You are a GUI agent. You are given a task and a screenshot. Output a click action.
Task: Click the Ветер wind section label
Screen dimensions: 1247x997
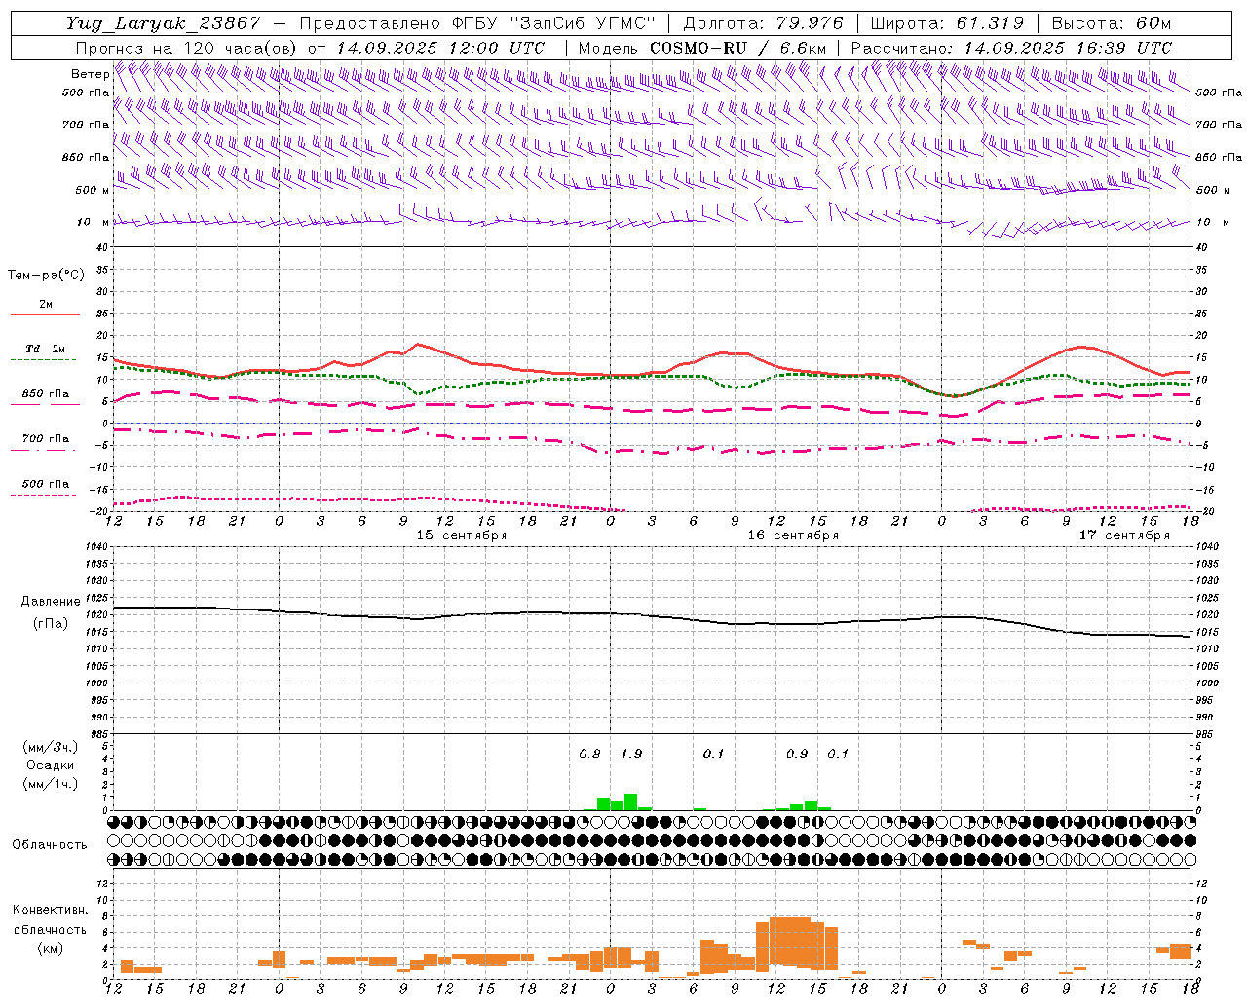coord(91,74)
